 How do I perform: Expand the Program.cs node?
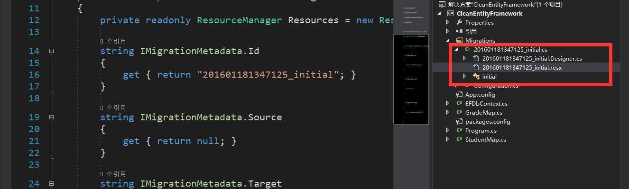[448, 130]
